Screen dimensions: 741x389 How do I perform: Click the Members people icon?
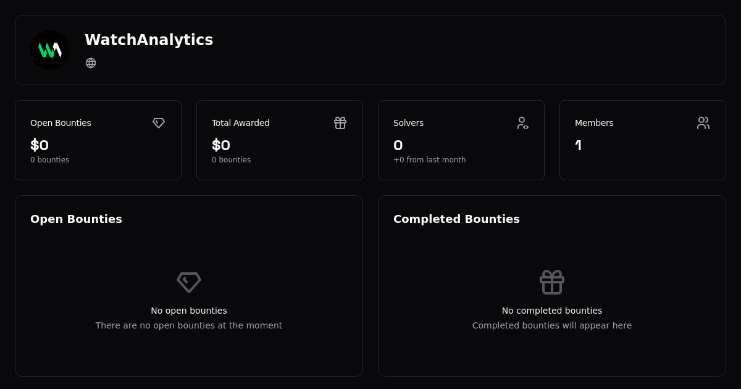click(703, 123)
